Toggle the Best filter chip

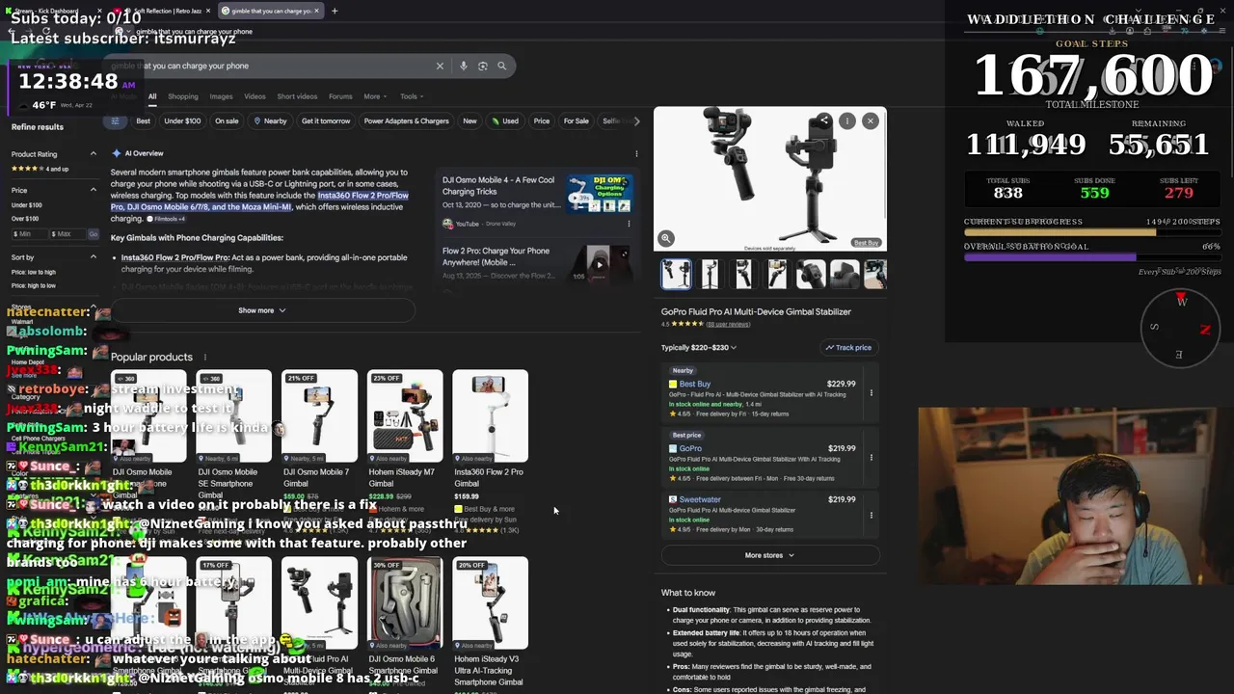pos(143,121)
